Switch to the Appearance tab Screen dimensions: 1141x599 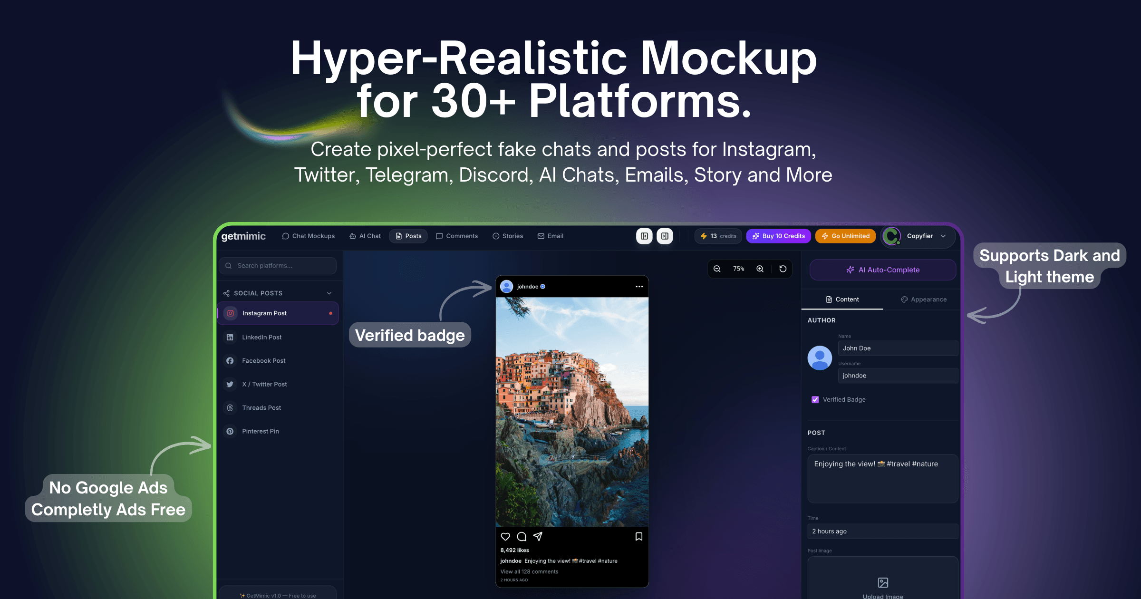pos(924,299)
